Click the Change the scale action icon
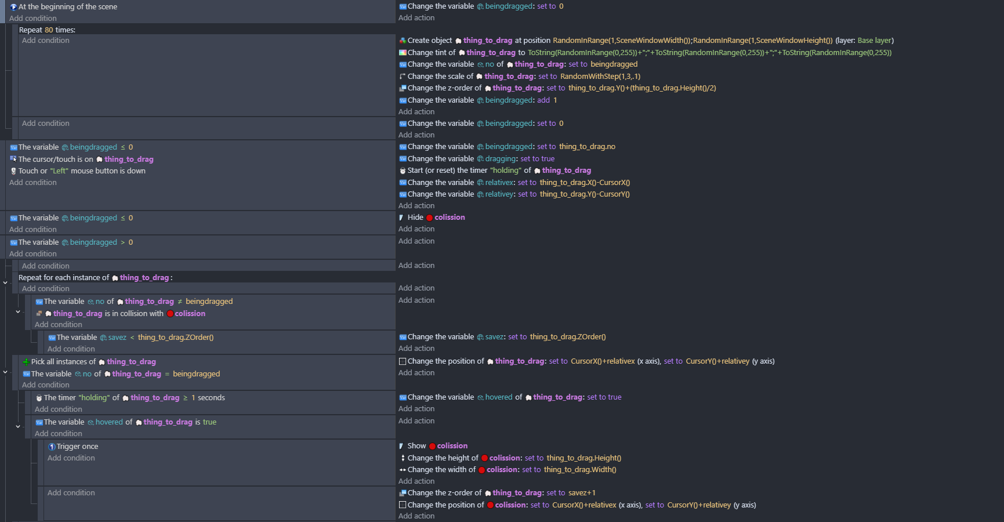1004x522 pixels. pos(403,77)
